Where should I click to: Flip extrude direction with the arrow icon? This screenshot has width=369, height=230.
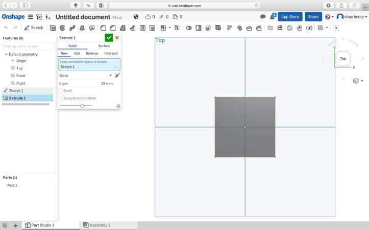pos(117,75)
